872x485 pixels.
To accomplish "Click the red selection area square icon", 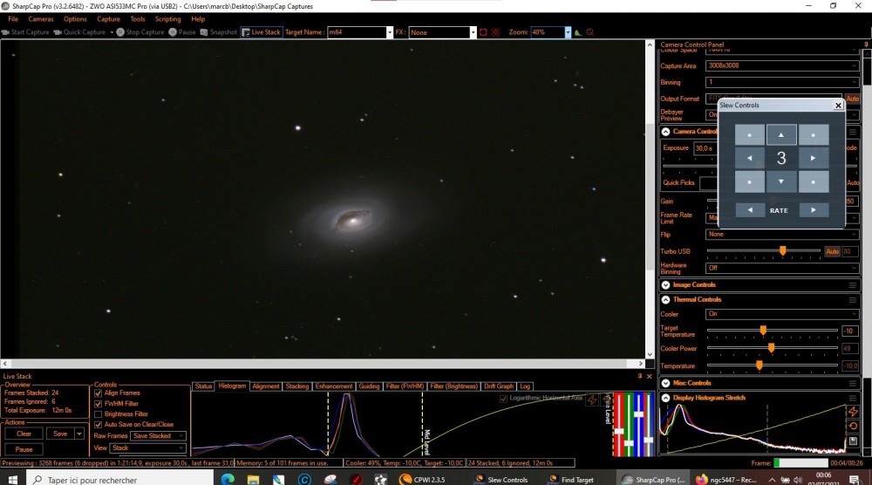I will point(483,32).
